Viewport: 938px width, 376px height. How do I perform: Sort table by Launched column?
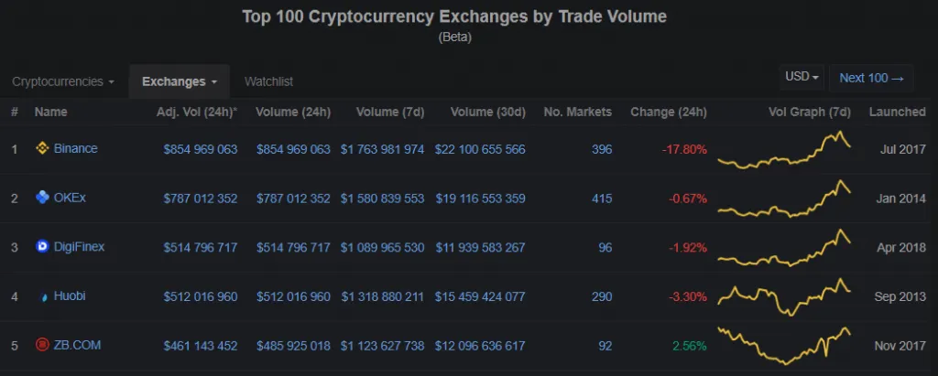pos(897,112)
